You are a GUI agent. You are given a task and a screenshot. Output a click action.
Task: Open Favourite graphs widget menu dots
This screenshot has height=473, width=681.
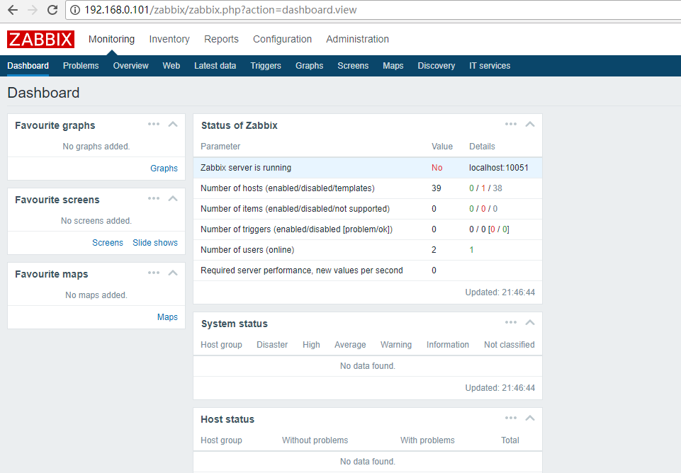point(154,124)
